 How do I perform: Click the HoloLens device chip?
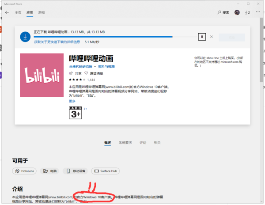[24, 171]
